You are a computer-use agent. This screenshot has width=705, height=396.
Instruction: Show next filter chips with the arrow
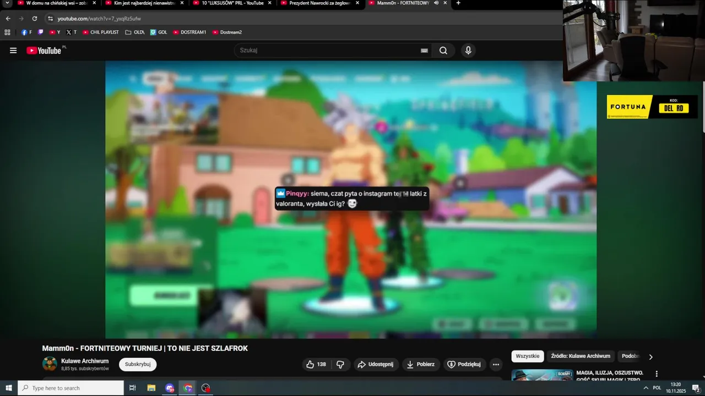(650, 356)
